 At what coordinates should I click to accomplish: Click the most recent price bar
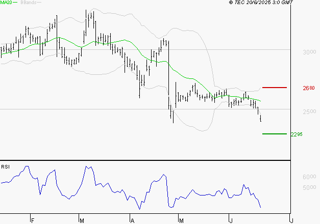(x=261, y=118)
